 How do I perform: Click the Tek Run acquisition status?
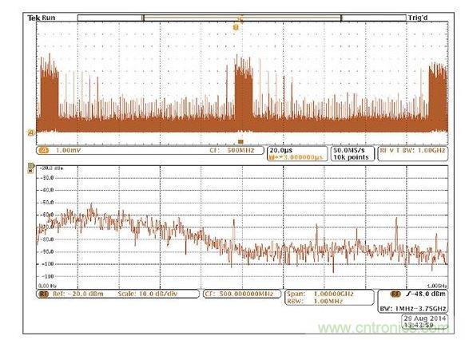[x=42, y=18]
